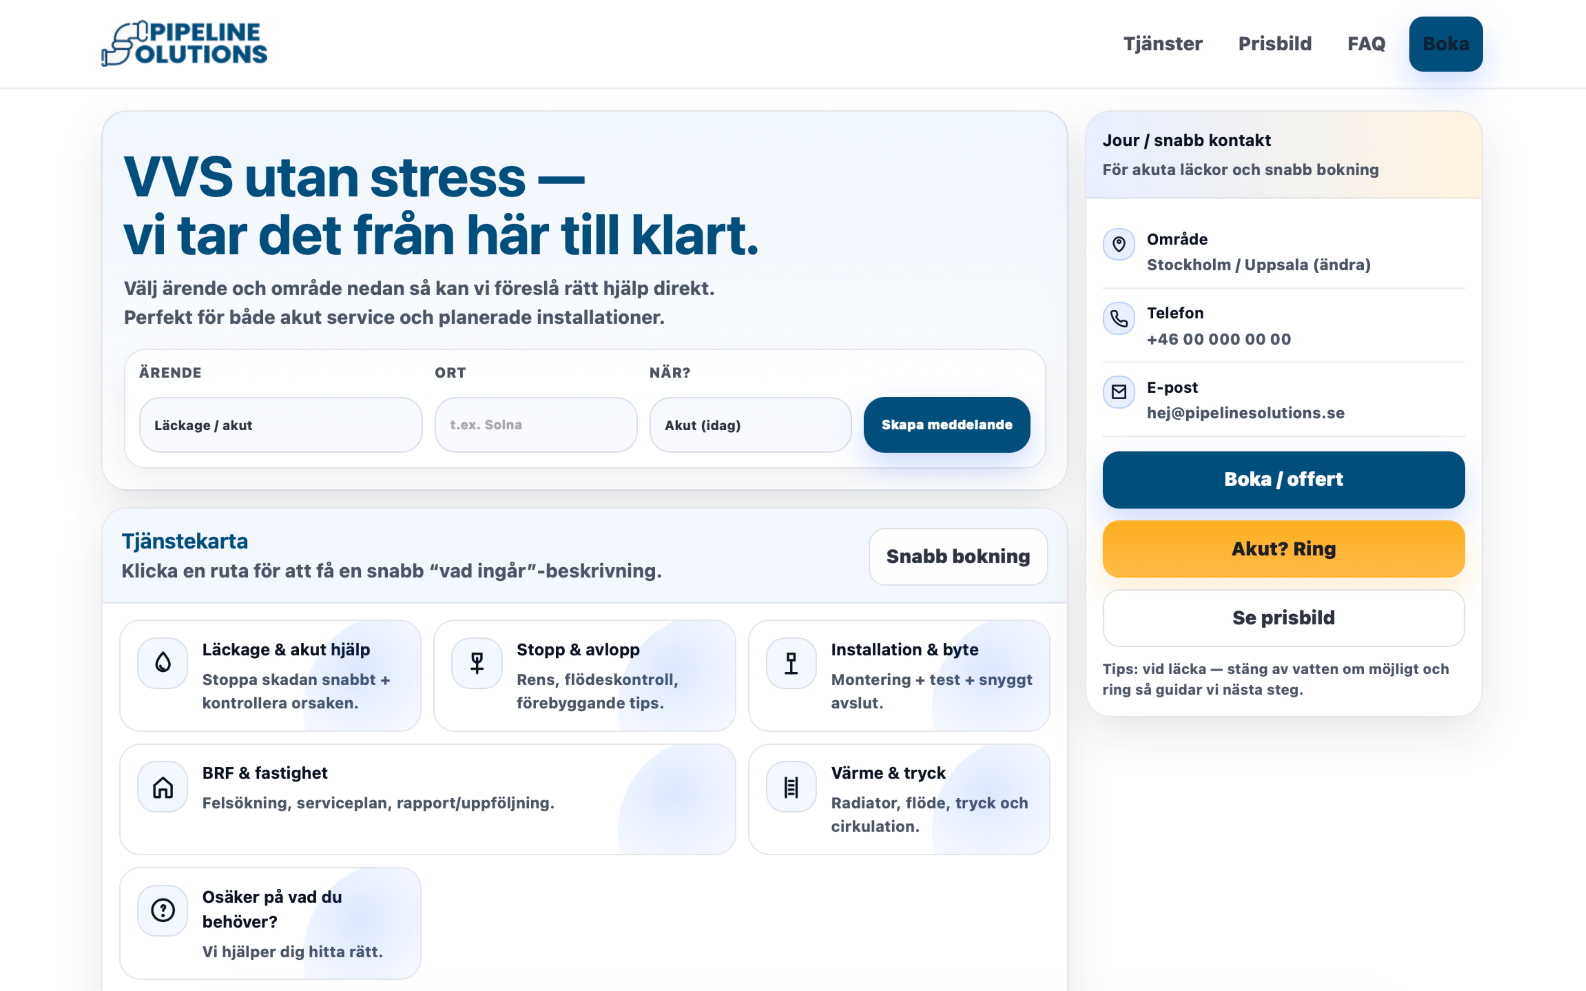
Task: Open the Tjänster menu item
Action: point(1163,43)
